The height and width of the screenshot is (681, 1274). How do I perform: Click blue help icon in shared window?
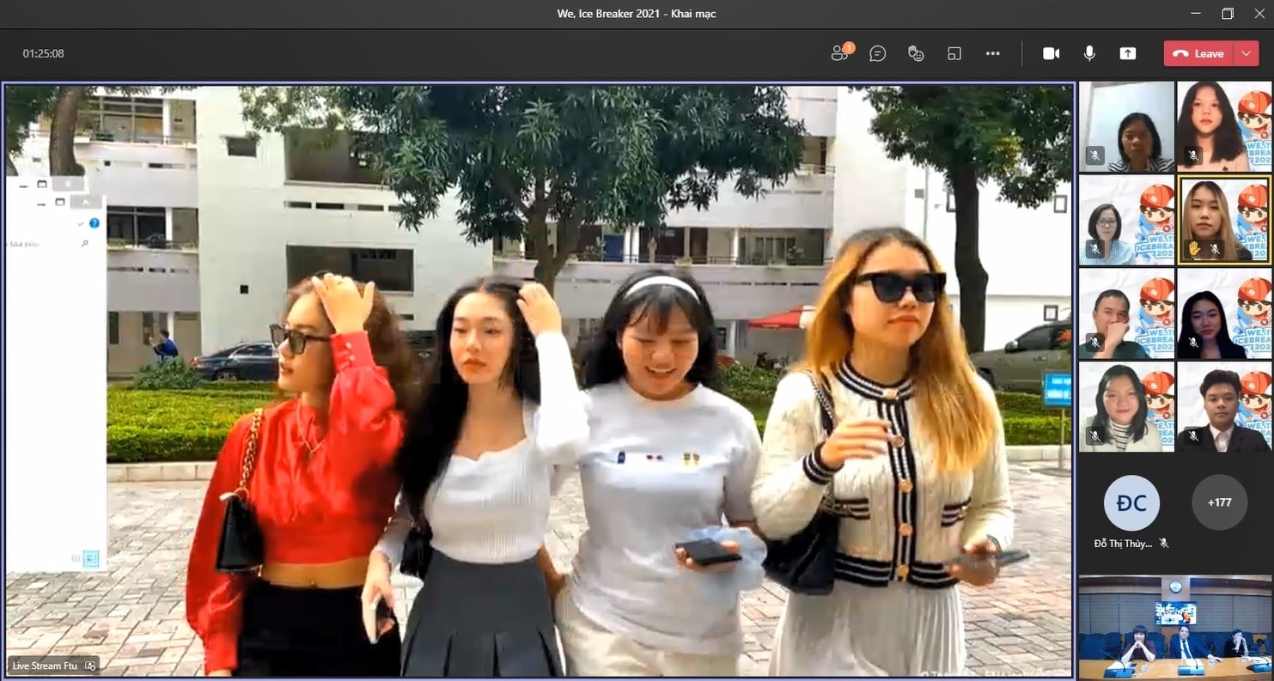[94, 223]
